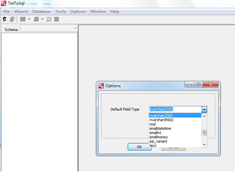Select sql_variant in the type list
Viewport: 235px width, 178px height.
click(175, 141)
